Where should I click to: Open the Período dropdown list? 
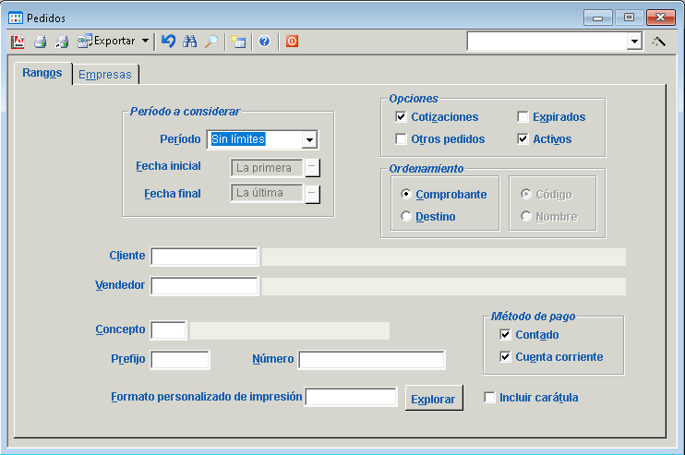coord(309,140)
